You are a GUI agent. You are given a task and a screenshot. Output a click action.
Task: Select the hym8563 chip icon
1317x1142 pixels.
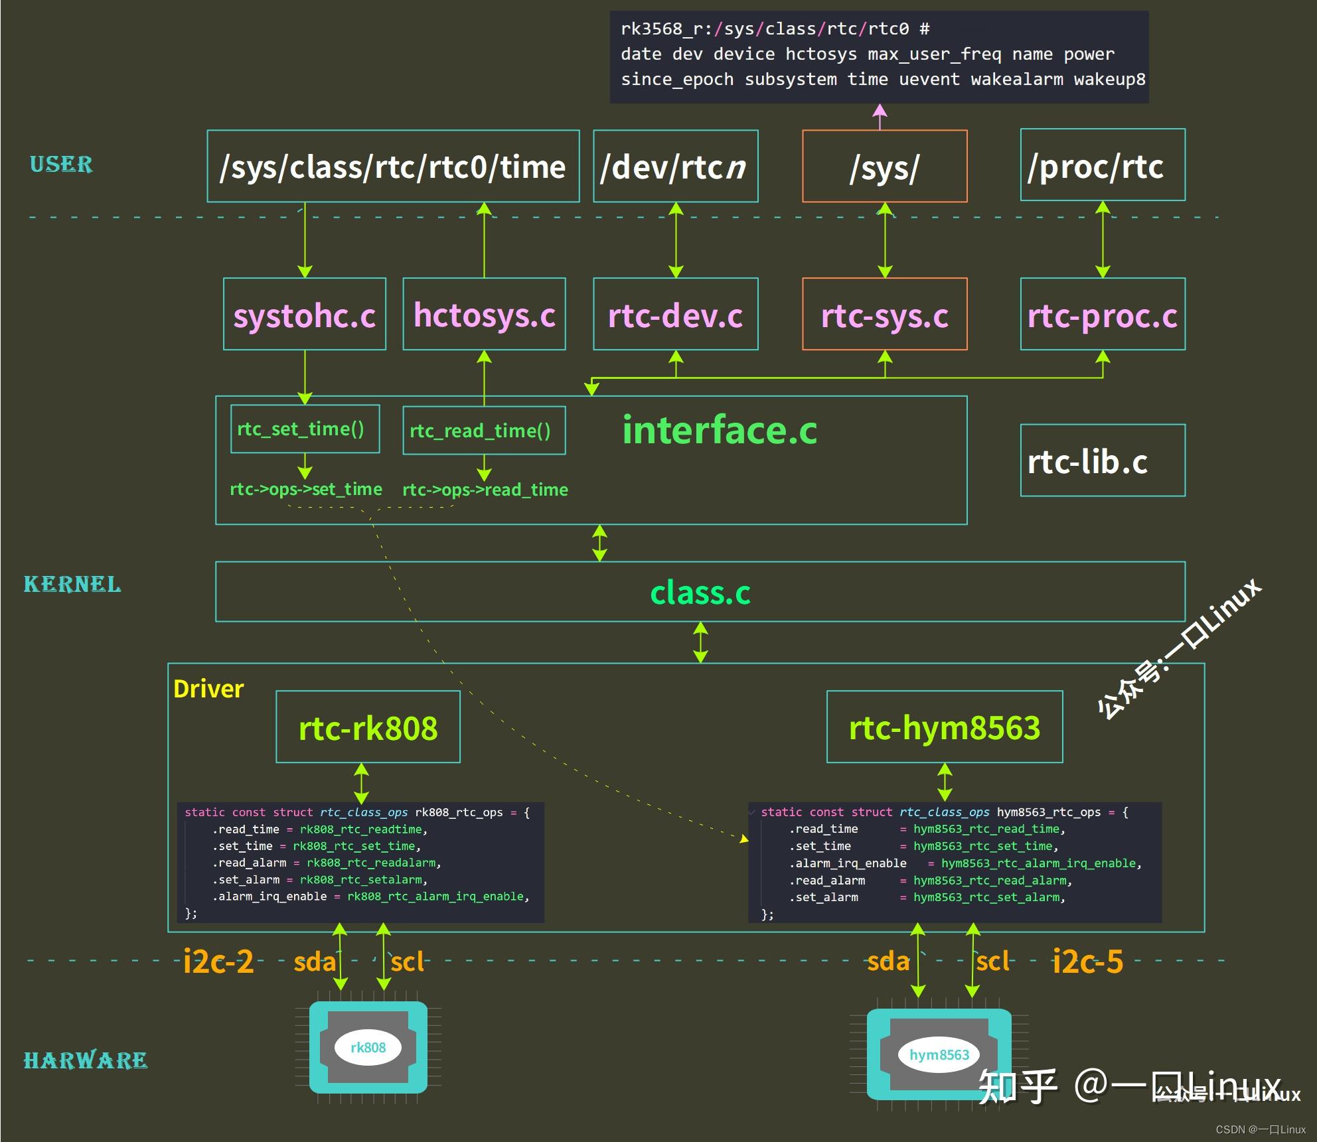pos(939,1054)
